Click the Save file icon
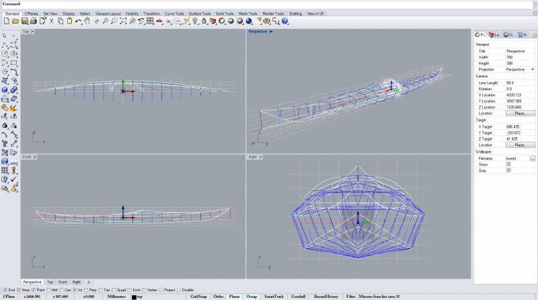 click(x=24, y=22)
